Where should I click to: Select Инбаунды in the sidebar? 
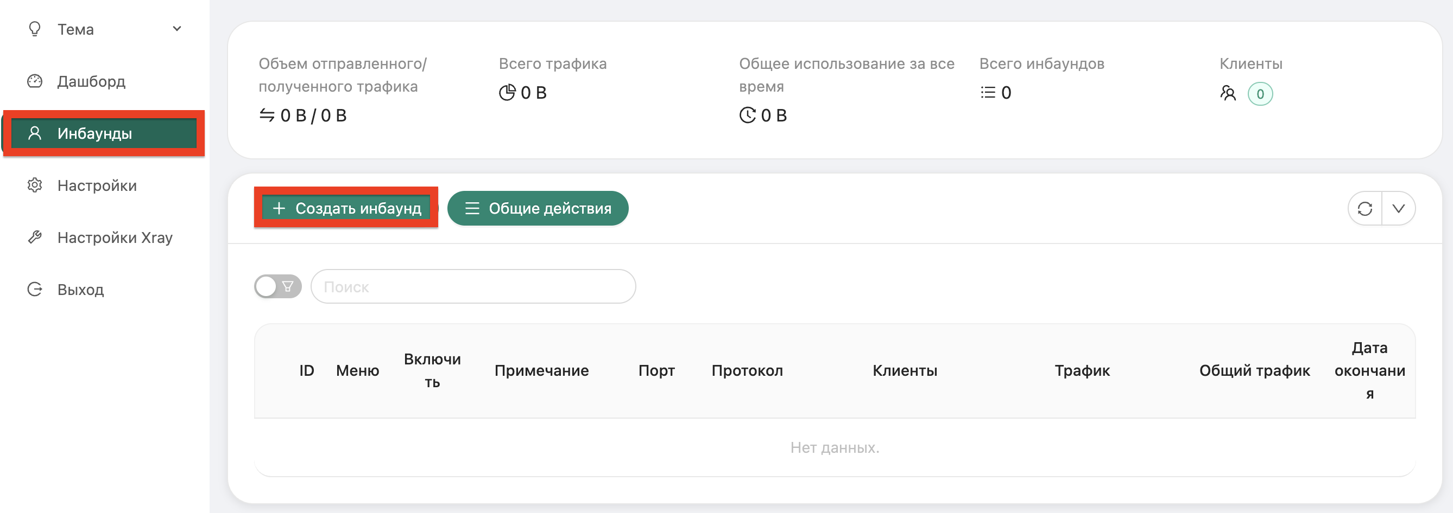[x=94, y=133]
